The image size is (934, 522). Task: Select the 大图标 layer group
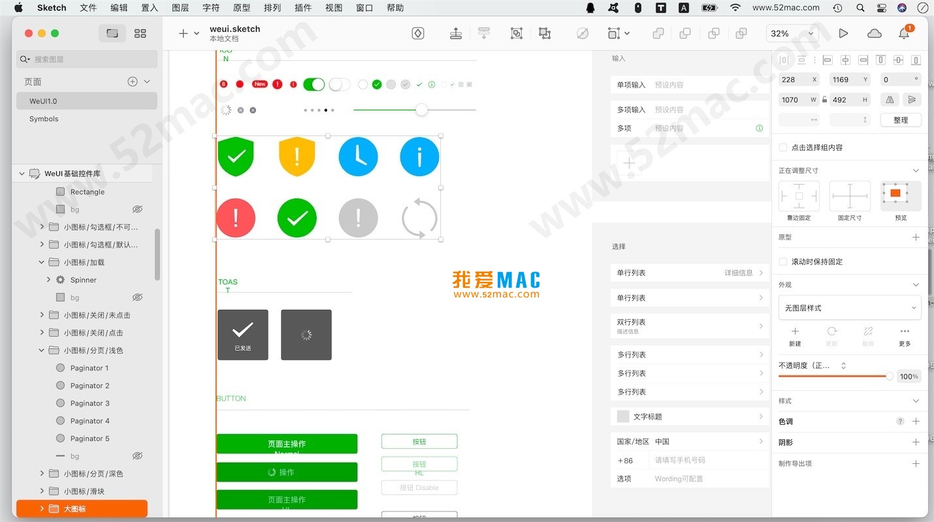(x=82, y=509)
